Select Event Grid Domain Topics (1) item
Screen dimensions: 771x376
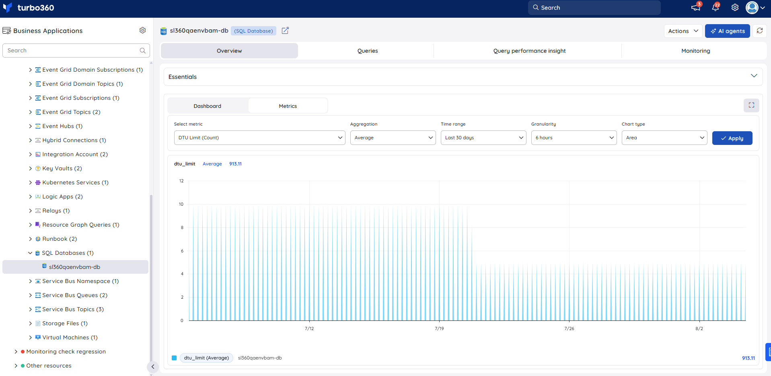(83, 84)
